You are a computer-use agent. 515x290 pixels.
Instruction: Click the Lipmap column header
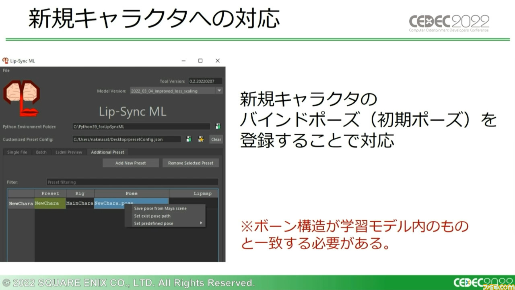coord(194,194)
